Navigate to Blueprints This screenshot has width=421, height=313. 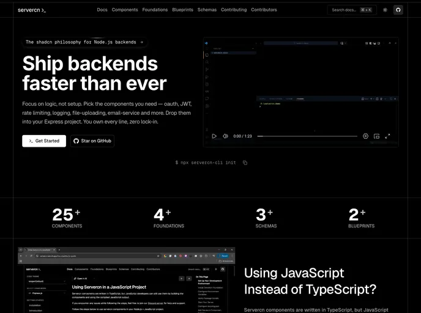click(x=182, y=10)
